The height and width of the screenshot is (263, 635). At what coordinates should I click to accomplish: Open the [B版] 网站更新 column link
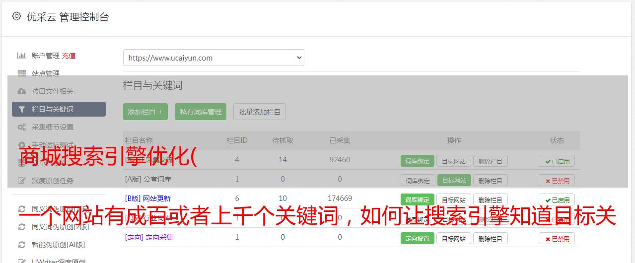(148, 198)
